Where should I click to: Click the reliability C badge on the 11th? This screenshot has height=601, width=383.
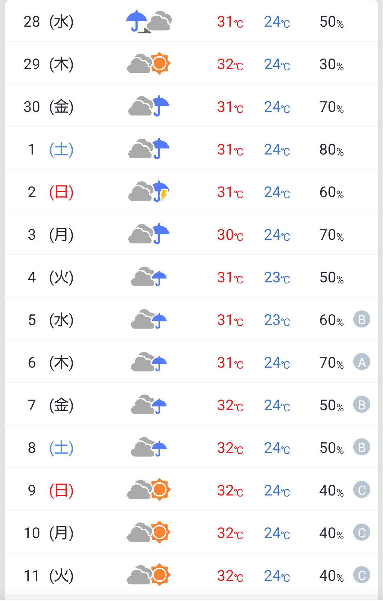tap(361, 575)
